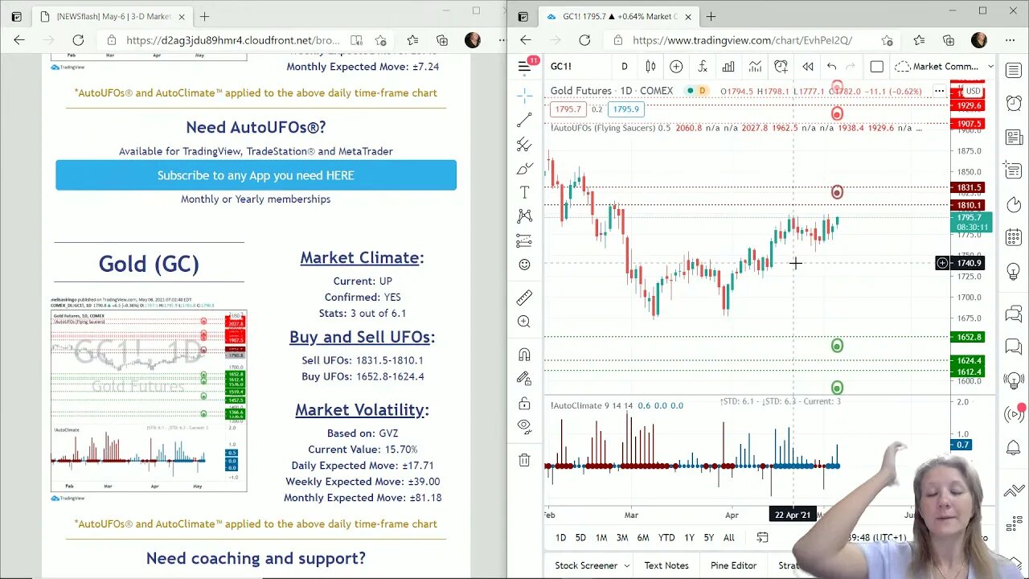Select the pitchfork drawing tool
1029x579 pixels.
pyautogui.click(x=524, y=144)
